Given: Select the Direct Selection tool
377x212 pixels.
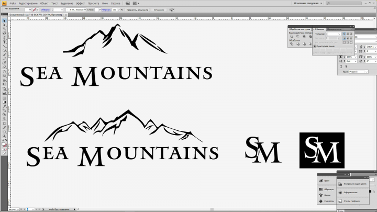Looking at the screenshot, I should pos(4,25).
